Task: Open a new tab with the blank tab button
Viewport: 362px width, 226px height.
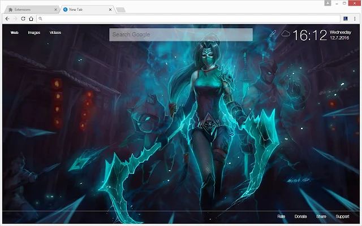Action: click(120, 10)
